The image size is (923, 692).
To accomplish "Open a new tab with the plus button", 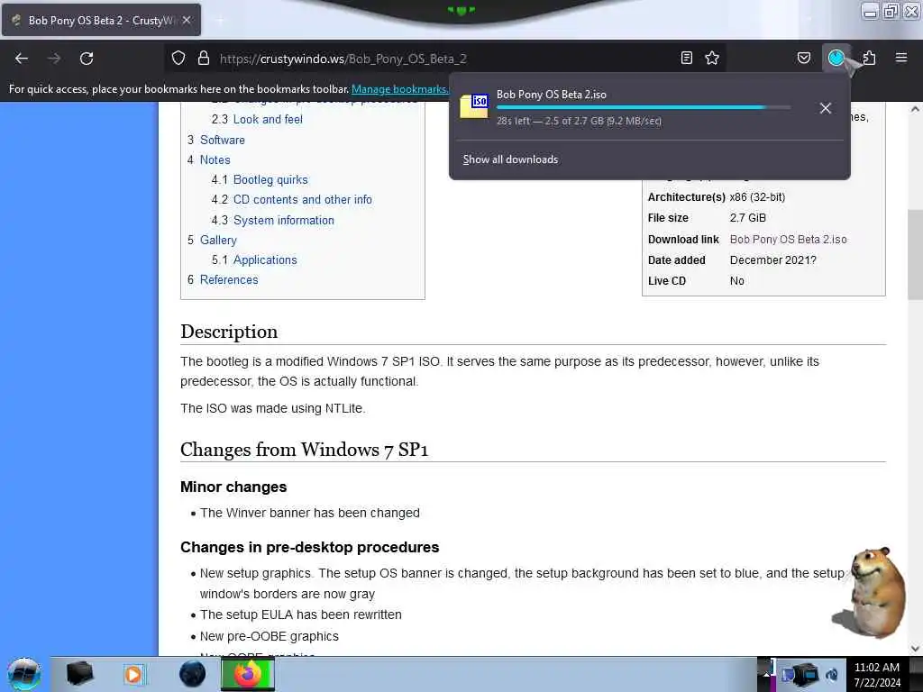I will (x=220, y=21).
